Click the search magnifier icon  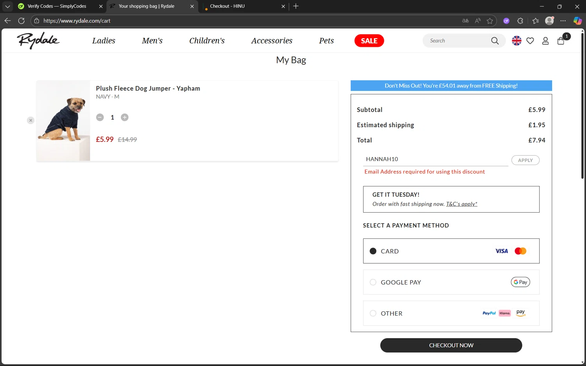[x=495, y=41]
